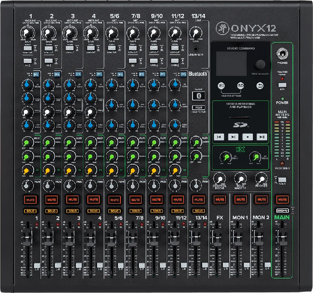Solo channel 13/14
This screenshot has height=293, width=313.
point(199,211)
